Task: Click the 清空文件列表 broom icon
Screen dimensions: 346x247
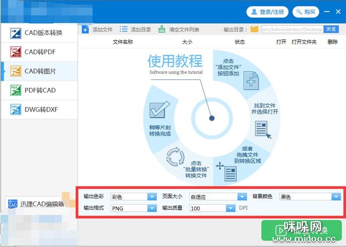Action: pos(162,29)
